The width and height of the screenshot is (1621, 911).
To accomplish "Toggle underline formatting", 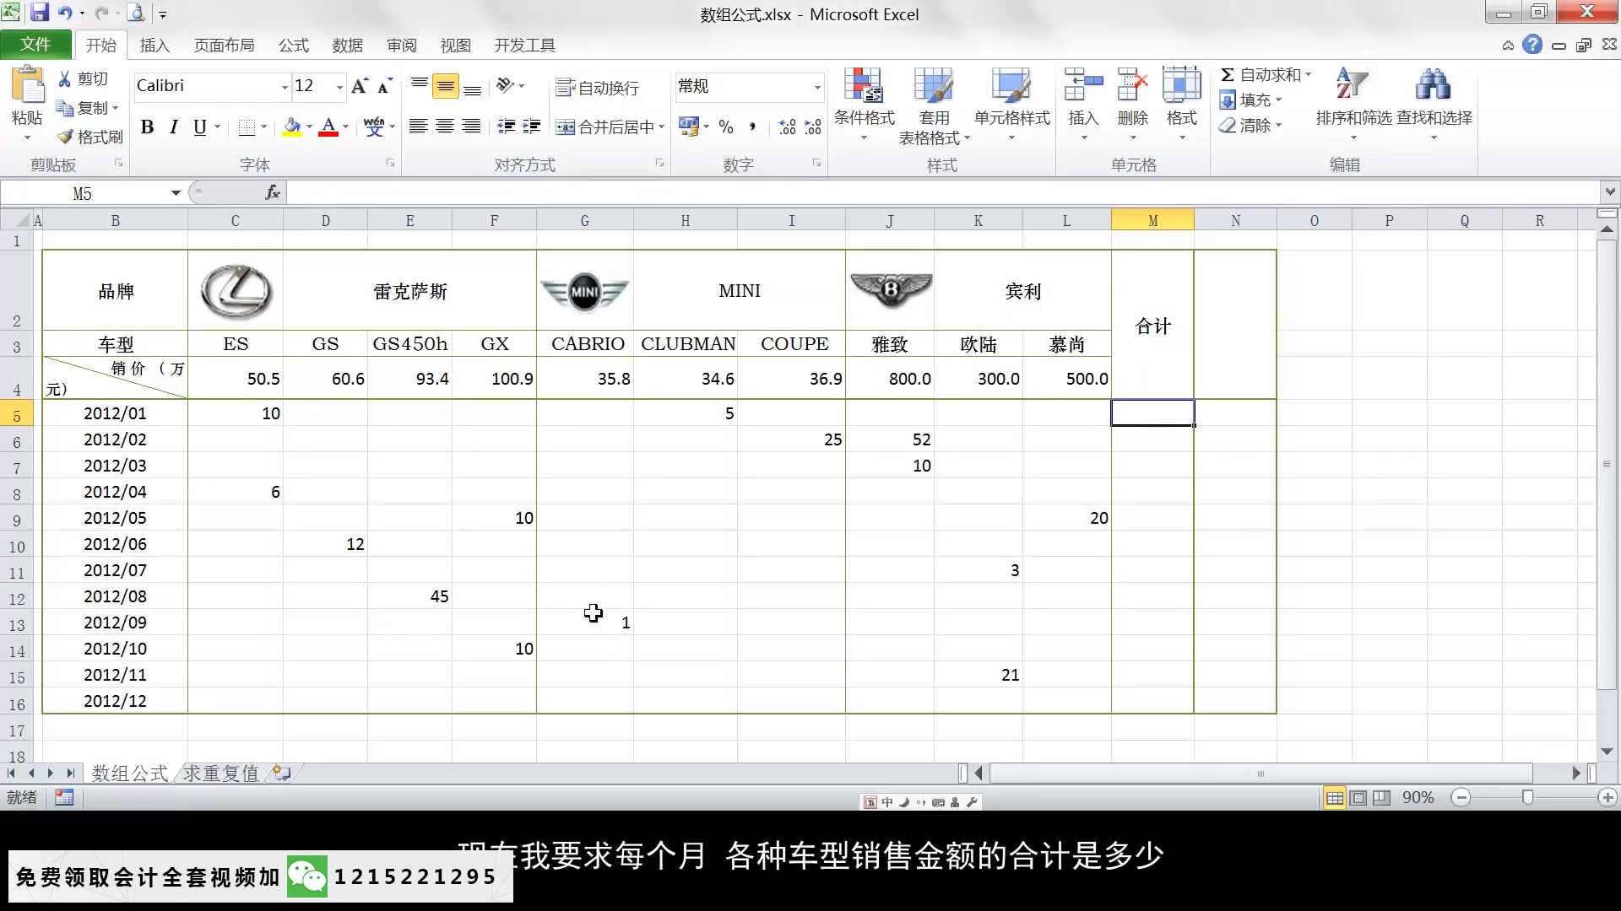I will pyautogui.click(x=199, y=127).
